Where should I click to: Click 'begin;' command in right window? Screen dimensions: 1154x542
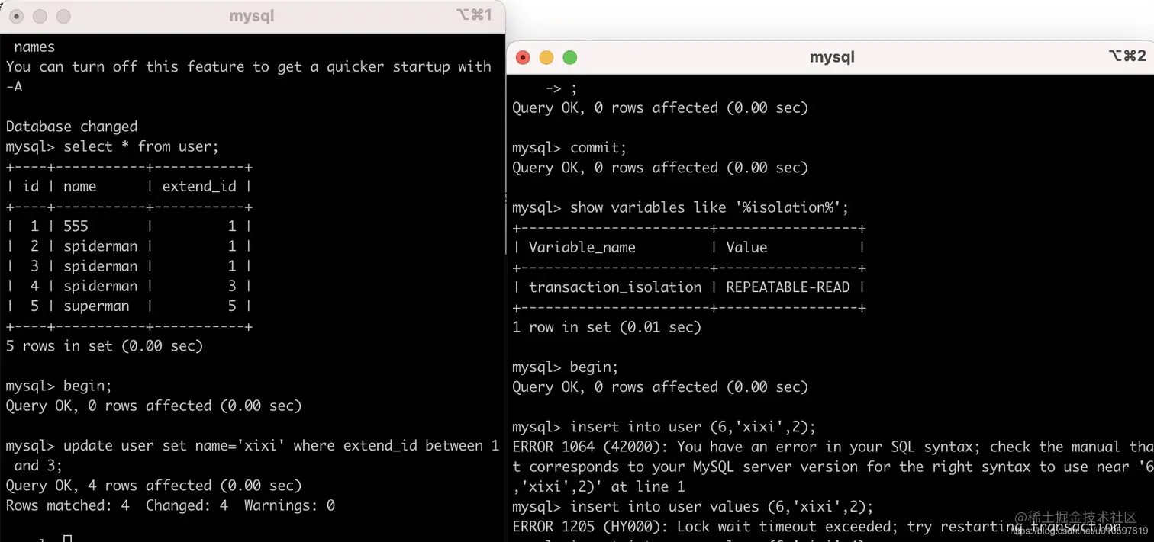pyautogui.click(x=594, y=367)
